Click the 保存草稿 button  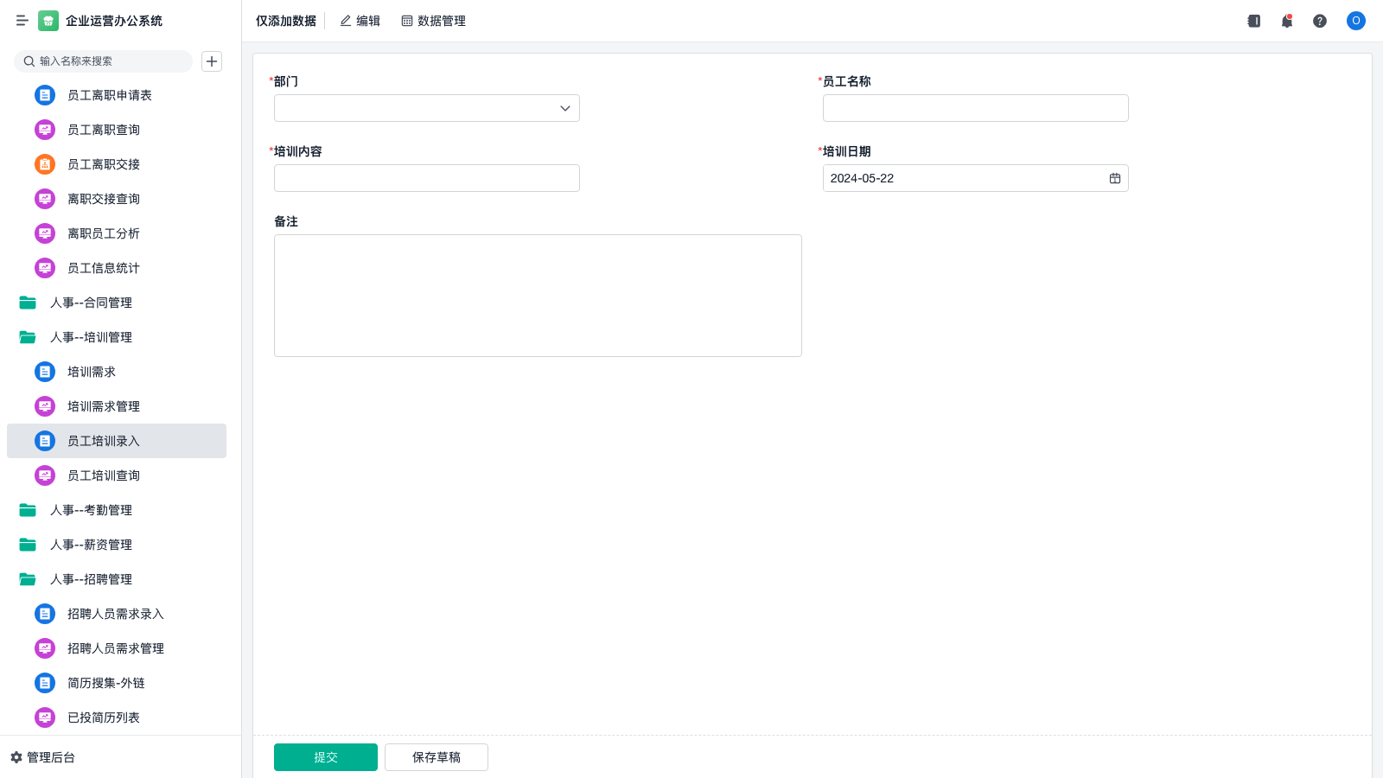(436, 757)
